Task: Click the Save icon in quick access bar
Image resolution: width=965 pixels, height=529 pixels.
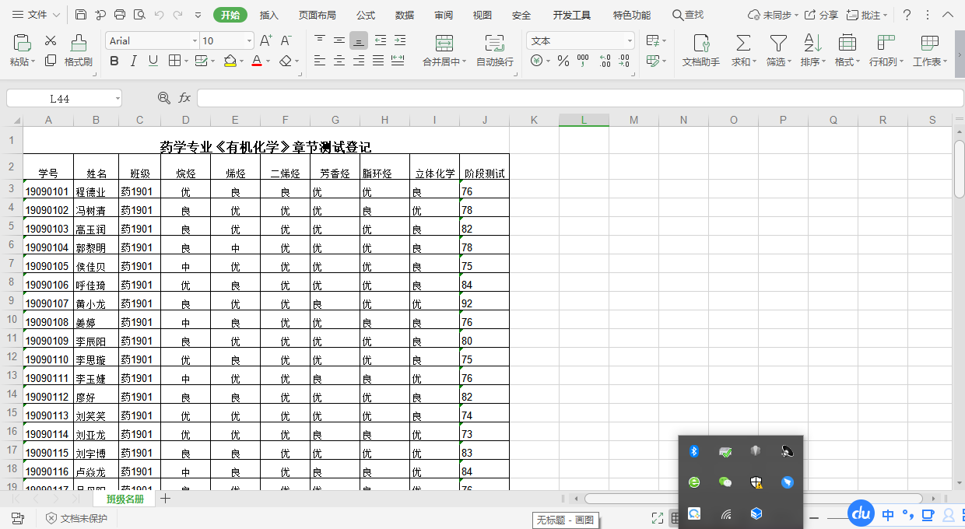Action: [x=81, y=15]
